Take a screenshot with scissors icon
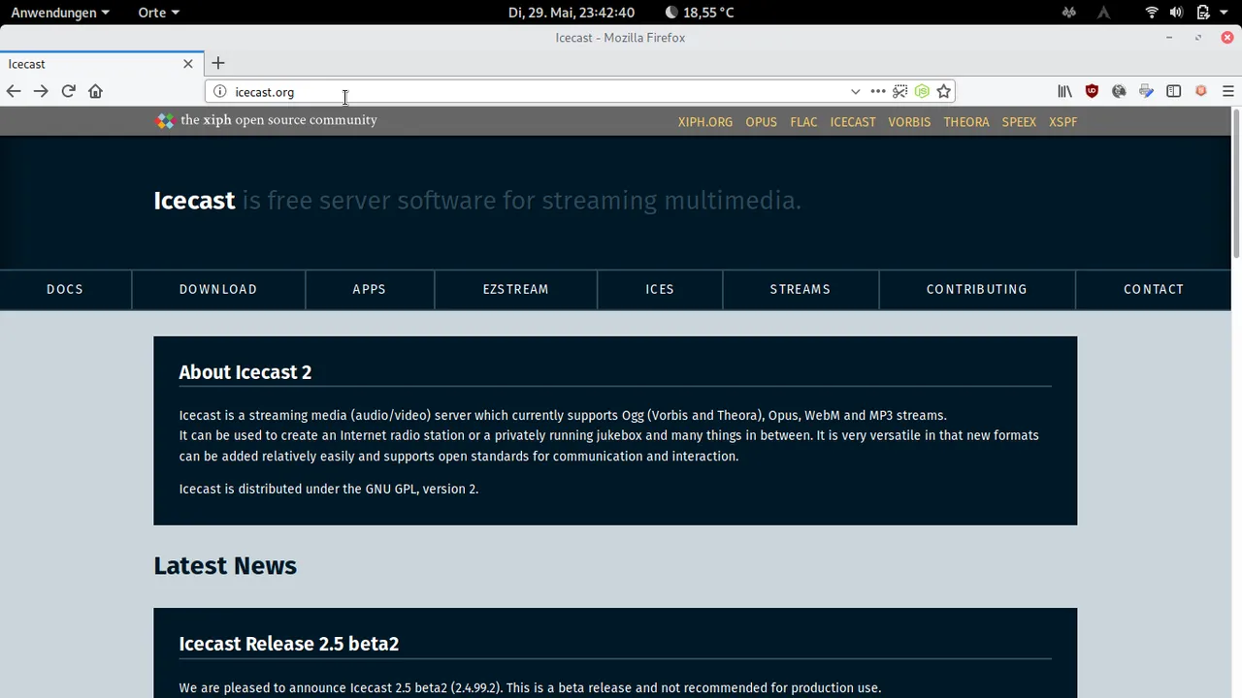The image size is (1242, 698). (x=900, y=91)
